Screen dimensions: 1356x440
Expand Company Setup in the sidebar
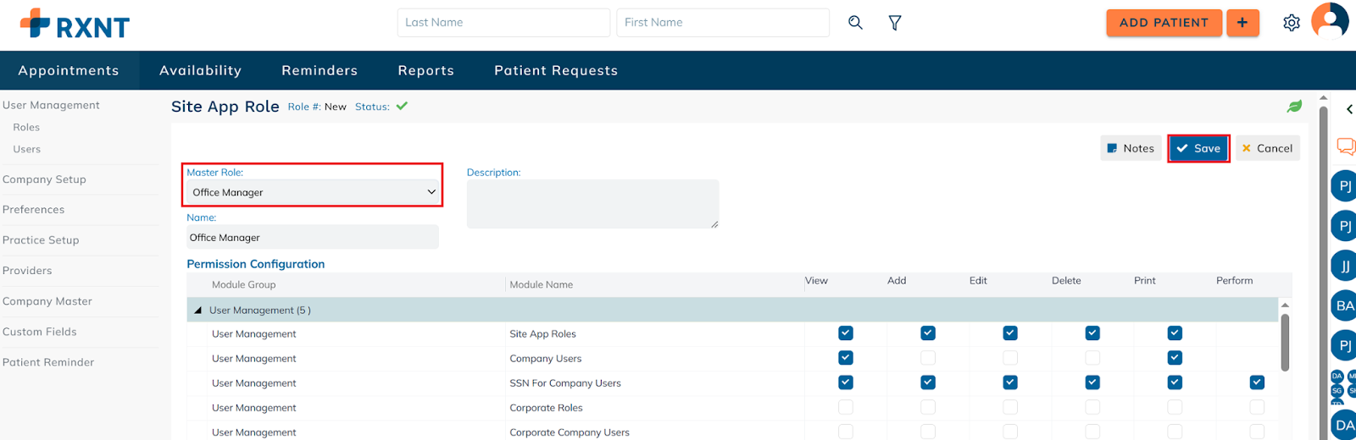coord(44,179)
